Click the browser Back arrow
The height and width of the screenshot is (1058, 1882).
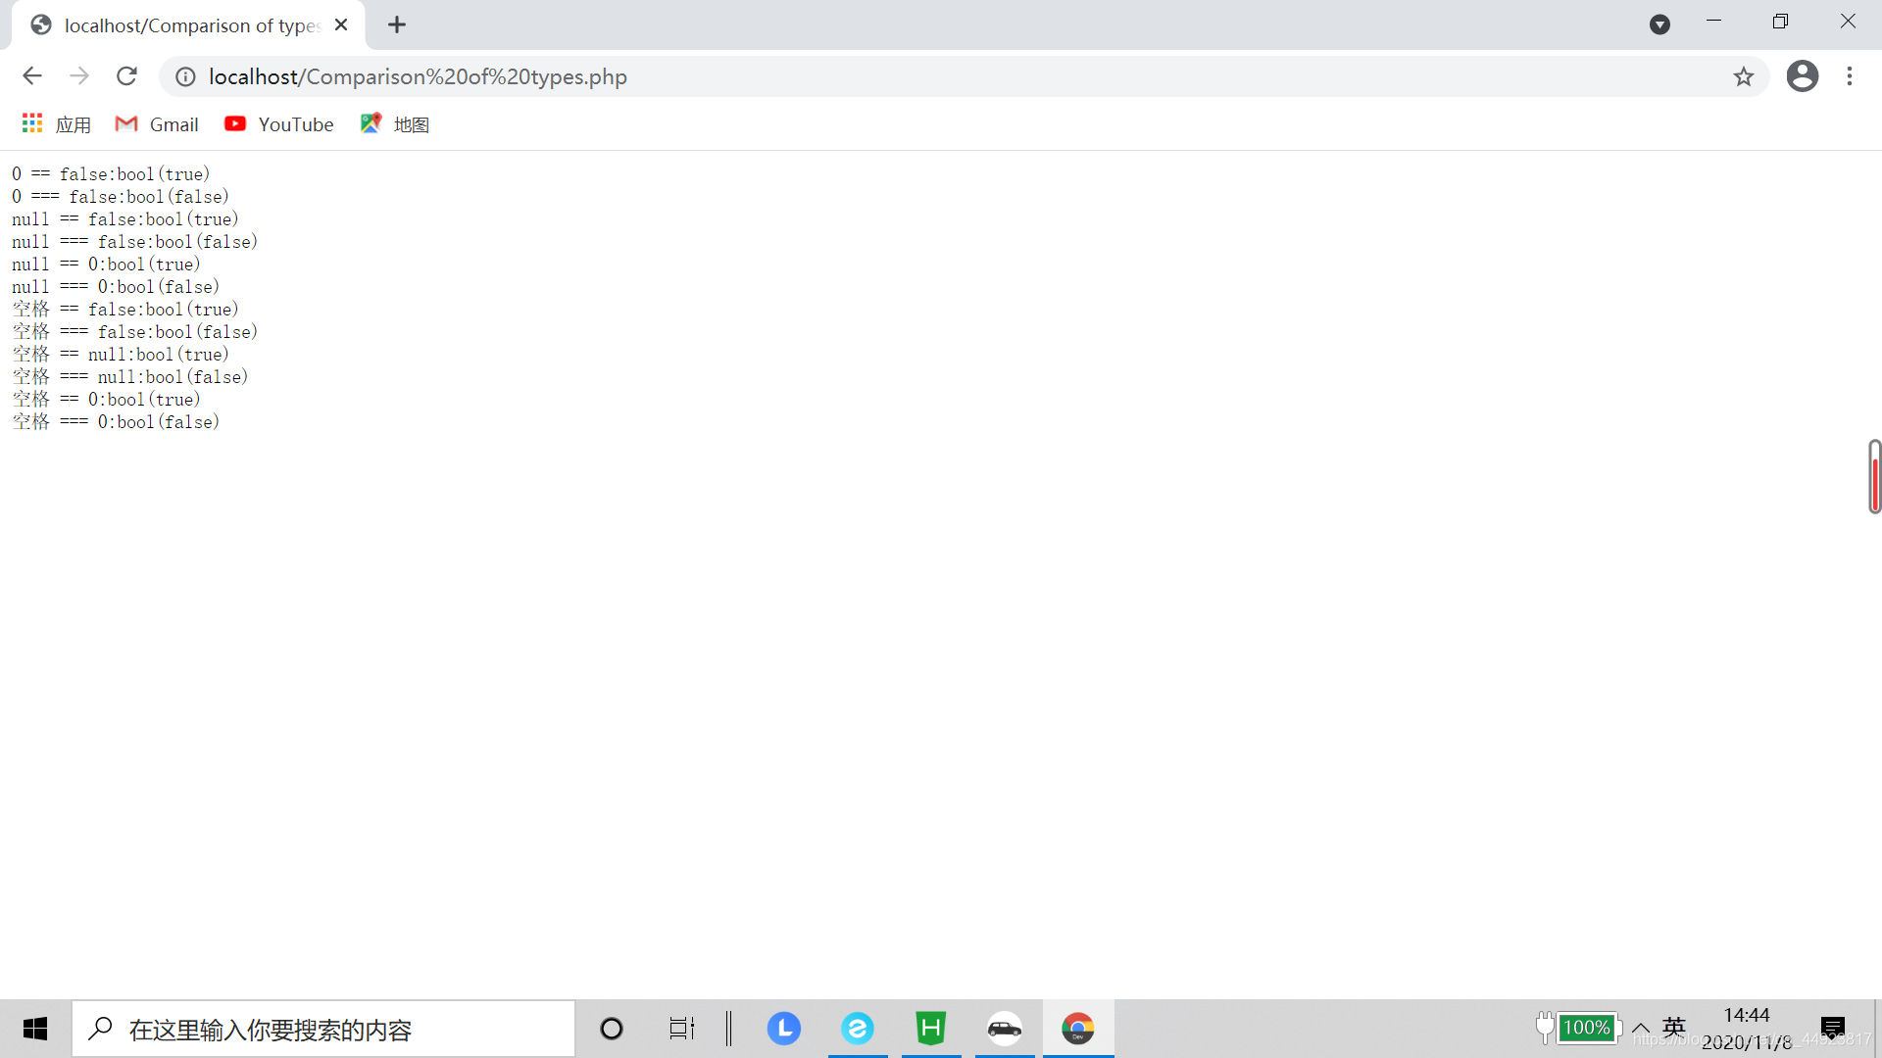(32, 76)
